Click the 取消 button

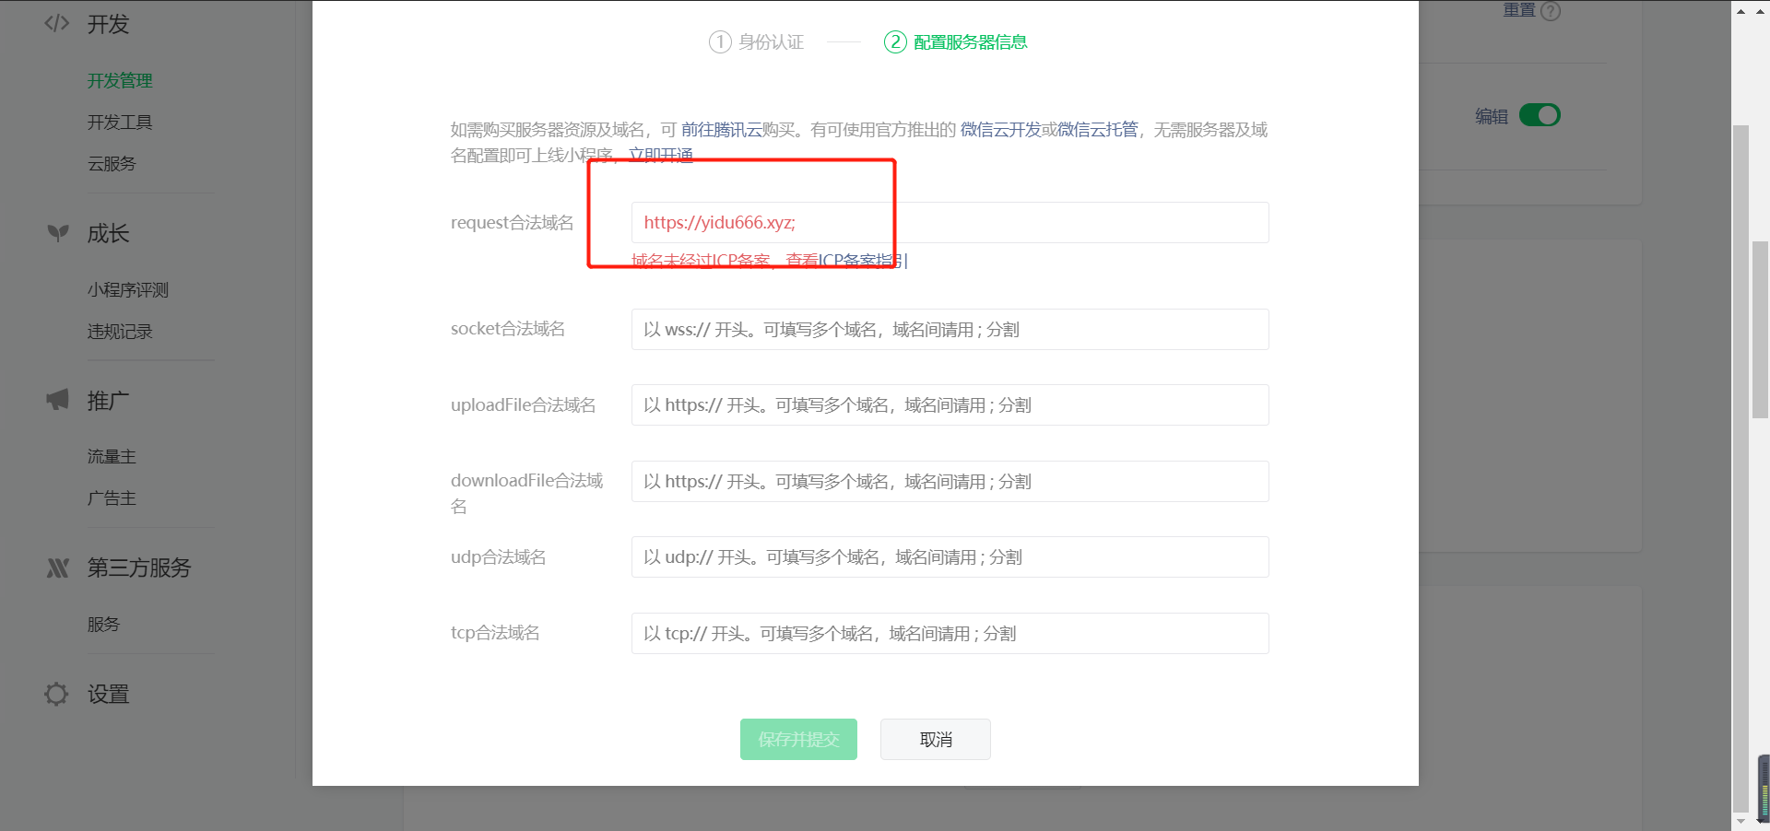[x=936, y=740]
